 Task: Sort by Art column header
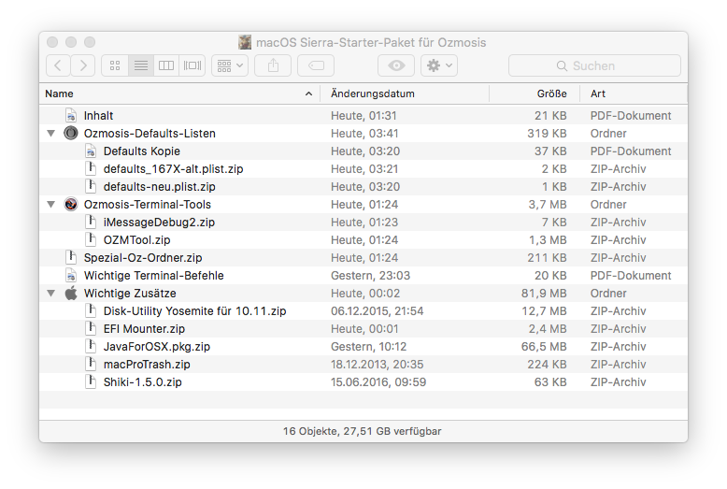tap(634, 93)
